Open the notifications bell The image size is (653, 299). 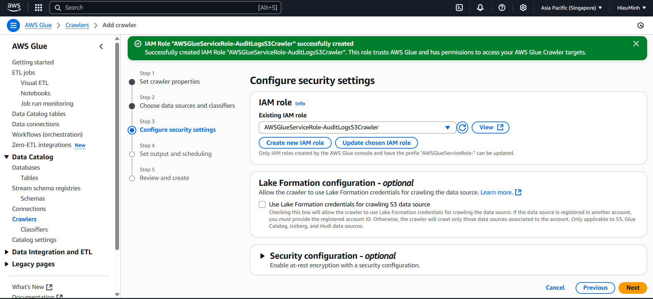(480, 8)
